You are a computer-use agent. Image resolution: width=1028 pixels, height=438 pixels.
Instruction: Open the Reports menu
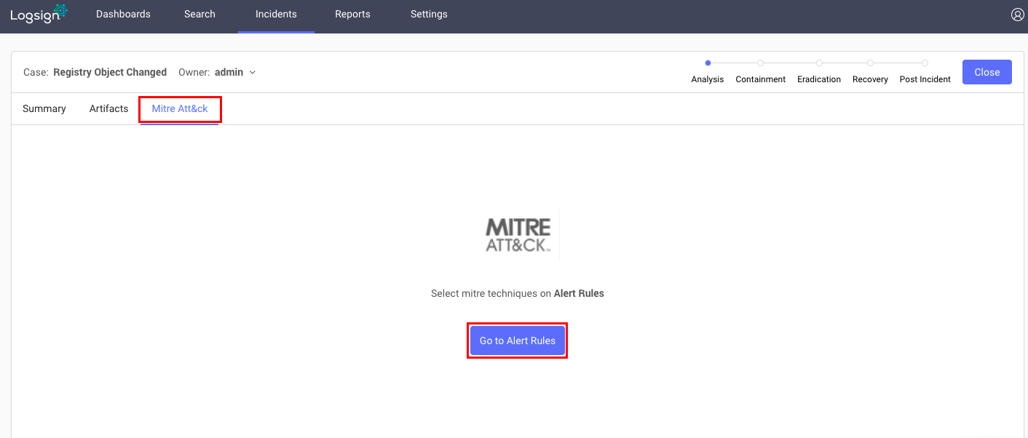(352, 15)
